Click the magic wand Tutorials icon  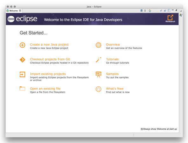98,60
